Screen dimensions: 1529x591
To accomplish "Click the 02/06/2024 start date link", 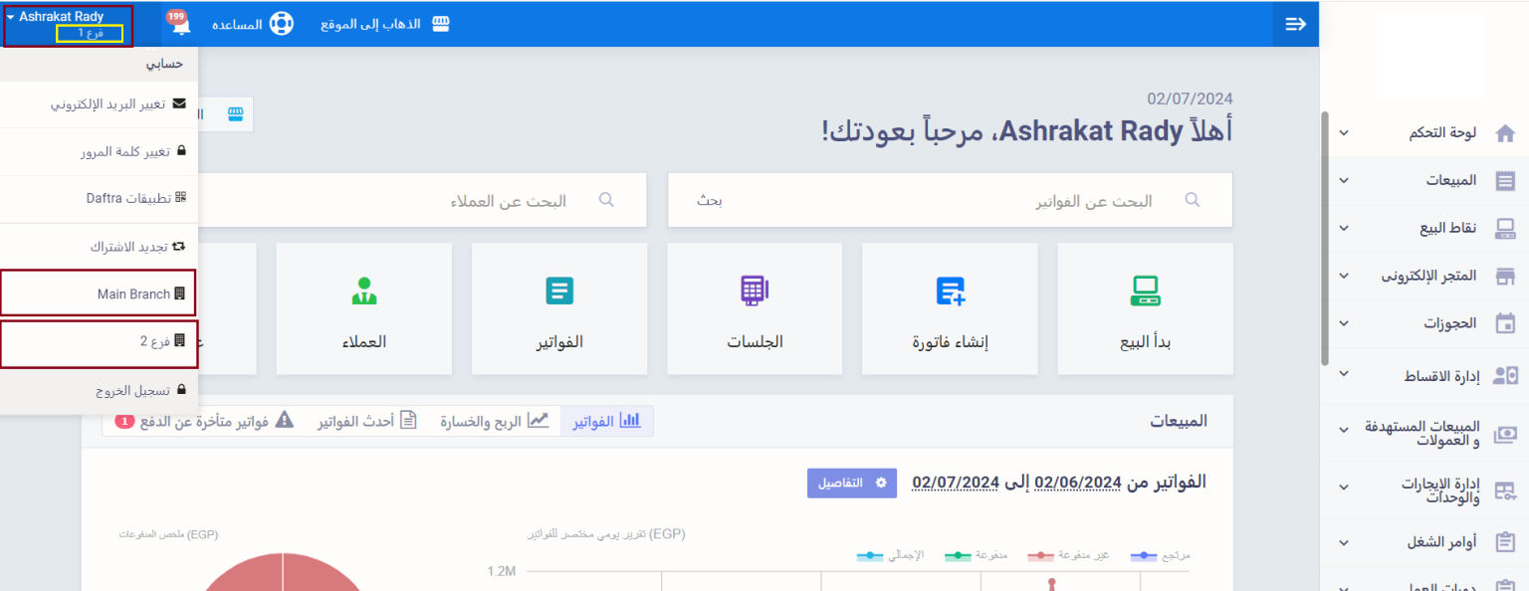I will [x=1078, y=483].
